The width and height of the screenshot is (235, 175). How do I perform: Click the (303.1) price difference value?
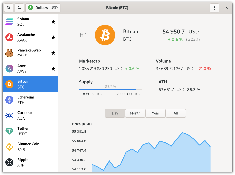(x=193, y=39)
